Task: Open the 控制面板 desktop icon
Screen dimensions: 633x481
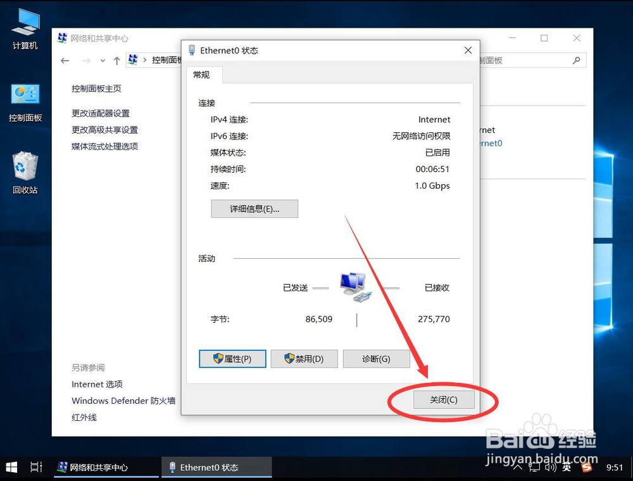Action: coord(25,103)
